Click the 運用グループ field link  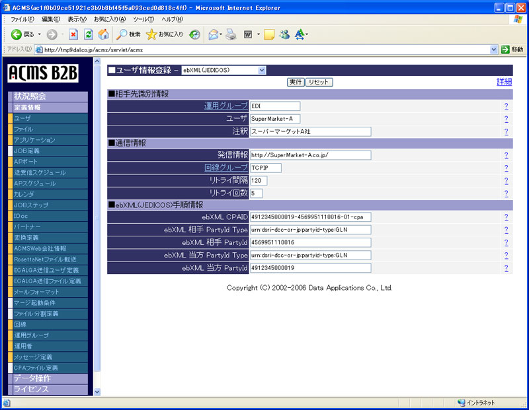point(225,106)
